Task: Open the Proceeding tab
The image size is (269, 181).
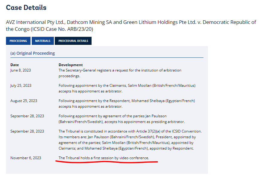Action: tap(18, 41)
